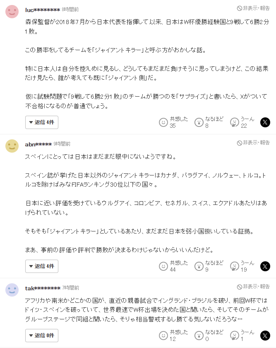Click なるほど face icon on abn's comment
Image resolution: width=276 pixels, height=348 pixels.
tap(199, 266)
